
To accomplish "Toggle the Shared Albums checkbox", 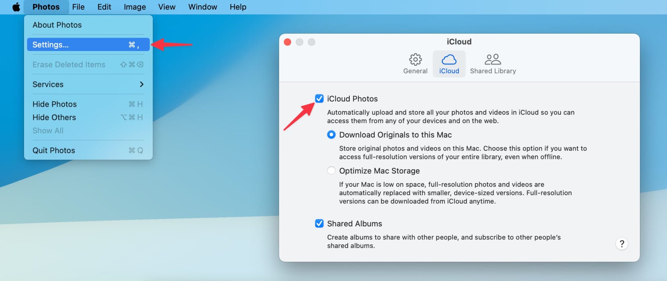I will tap(319, 223).
